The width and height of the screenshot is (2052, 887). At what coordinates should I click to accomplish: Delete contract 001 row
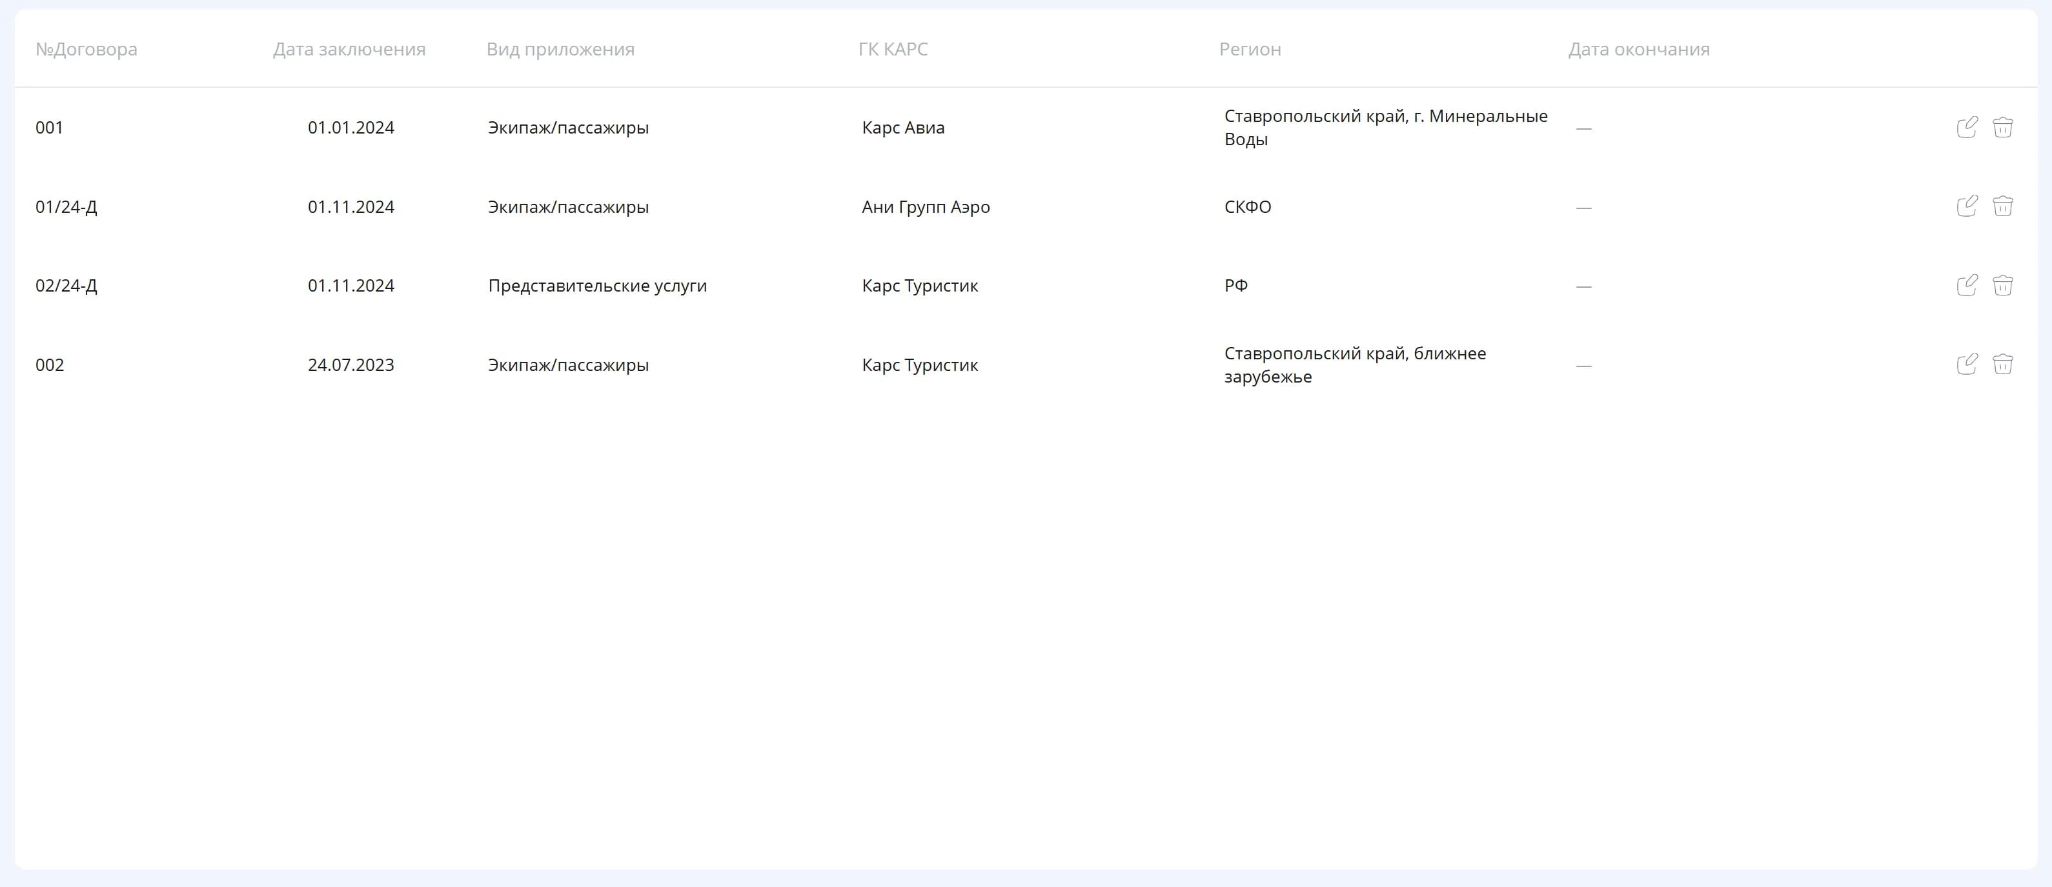point(2002,127)
